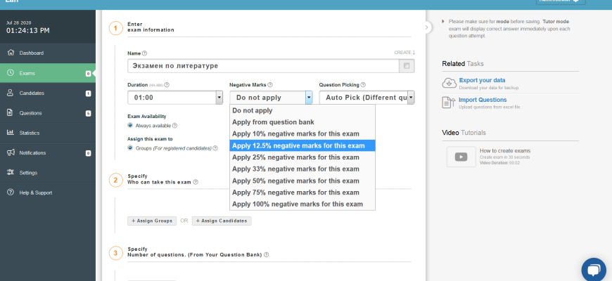Choose Apply from question bank option
This screenshot has width=612, height=281.
coord(273,122)
